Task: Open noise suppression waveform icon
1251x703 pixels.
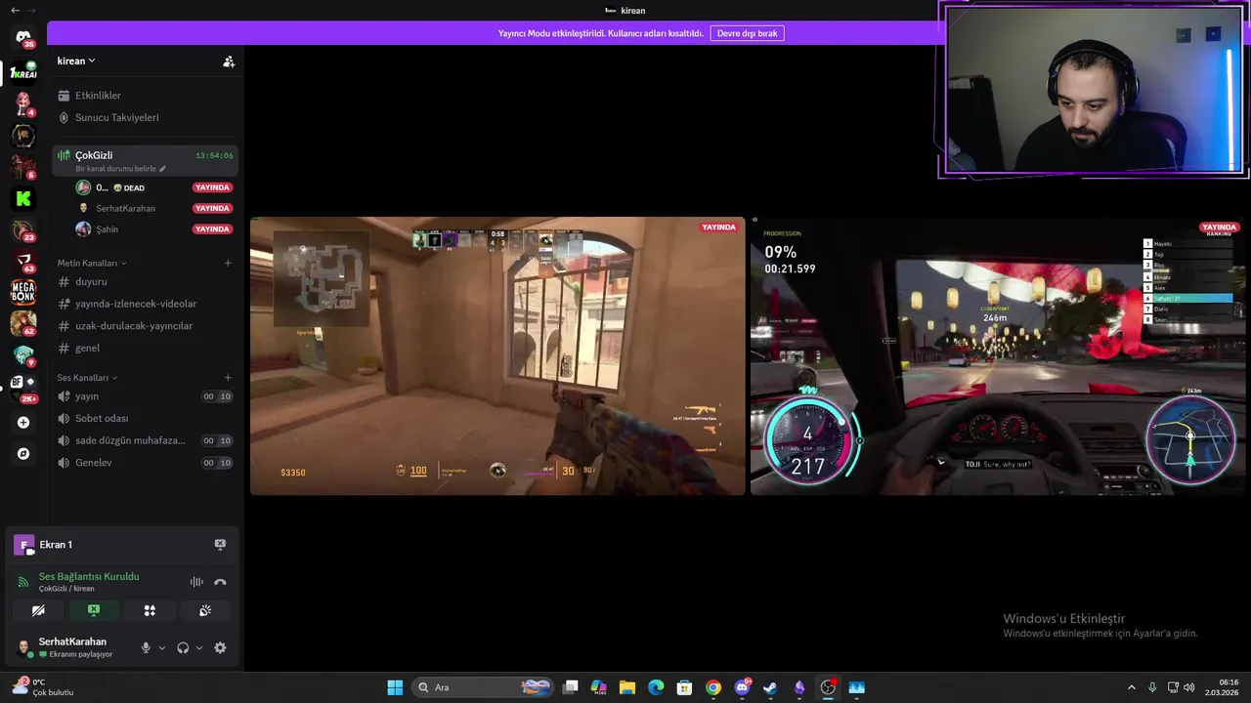Action: pos(196,582)
